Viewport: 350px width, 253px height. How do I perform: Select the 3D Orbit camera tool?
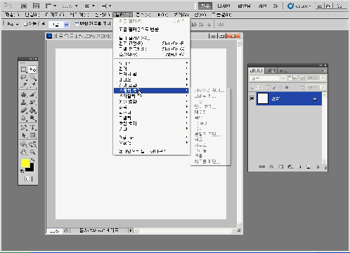(32, 144)
